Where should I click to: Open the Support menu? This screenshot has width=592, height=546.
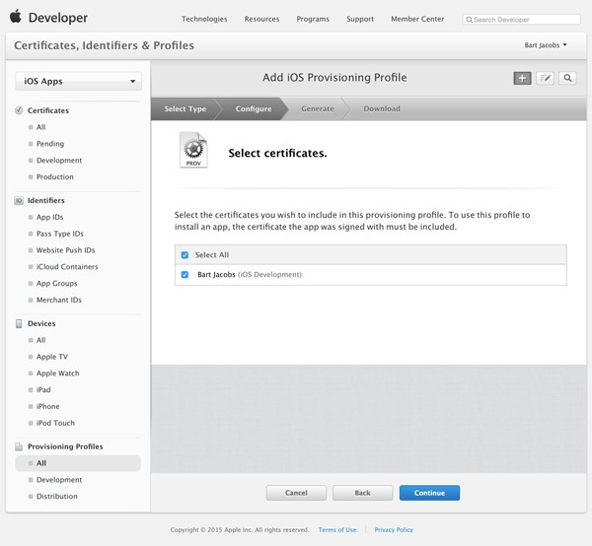pyautogui.click(x=360, y=19)
